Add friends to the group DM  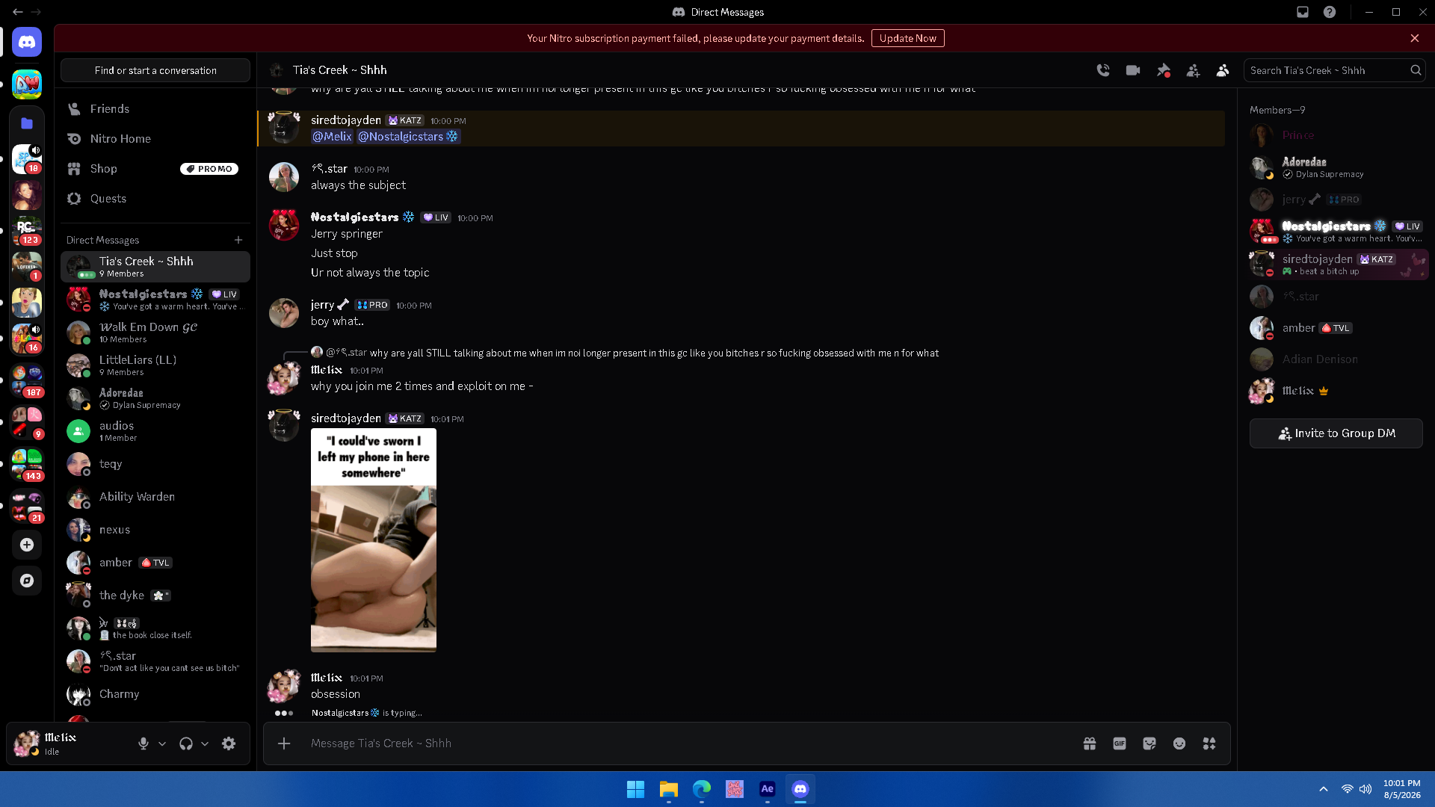pos(1193,70)
